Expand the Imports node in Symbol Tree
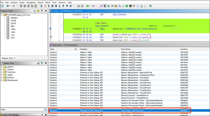The height and width of the screenshot is (116, 210). coord(2,67)
